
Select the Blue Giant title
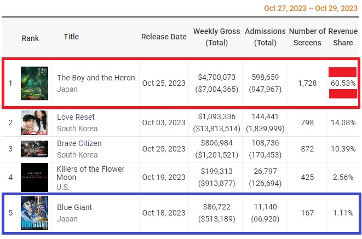tap(74, 207)
